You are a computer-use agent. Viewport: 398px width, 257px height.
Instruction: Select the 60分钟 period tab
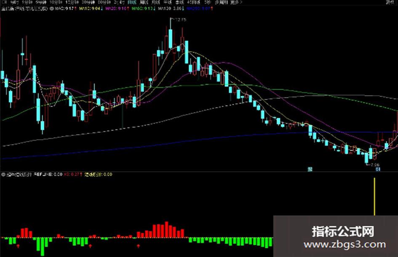[104, 2]
